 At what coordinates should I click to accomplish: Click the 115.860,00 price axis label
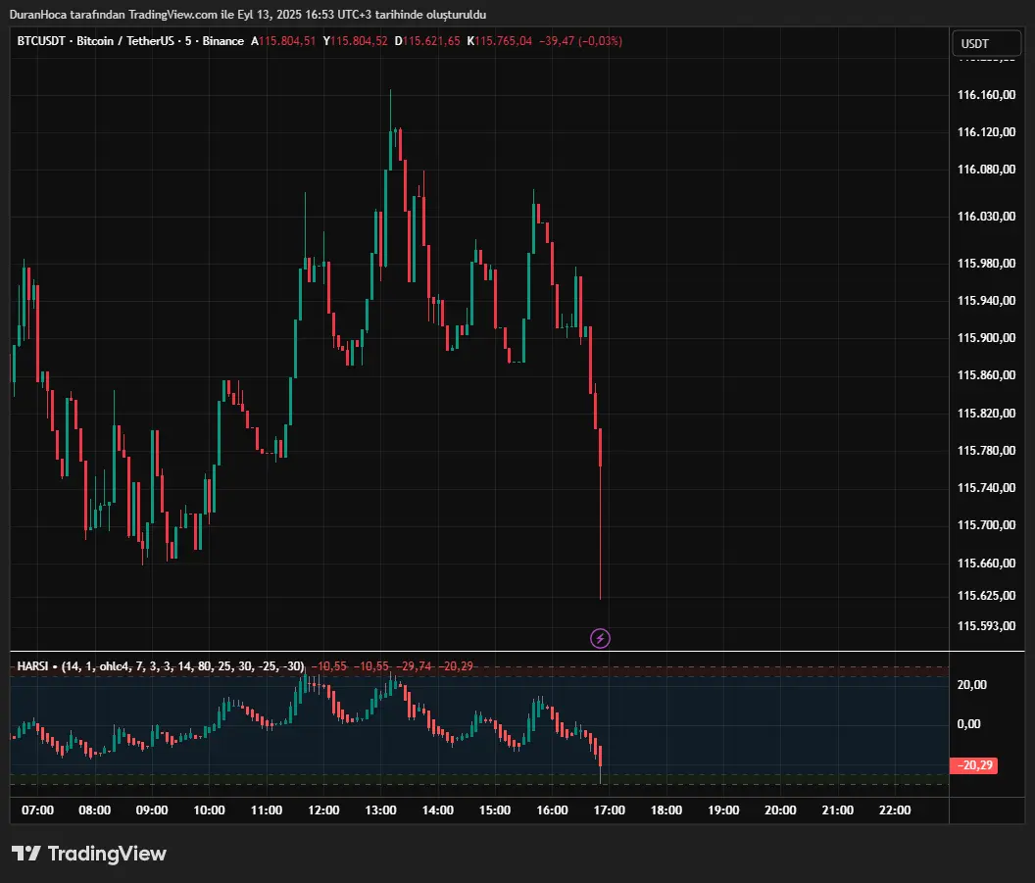(986, 375)
